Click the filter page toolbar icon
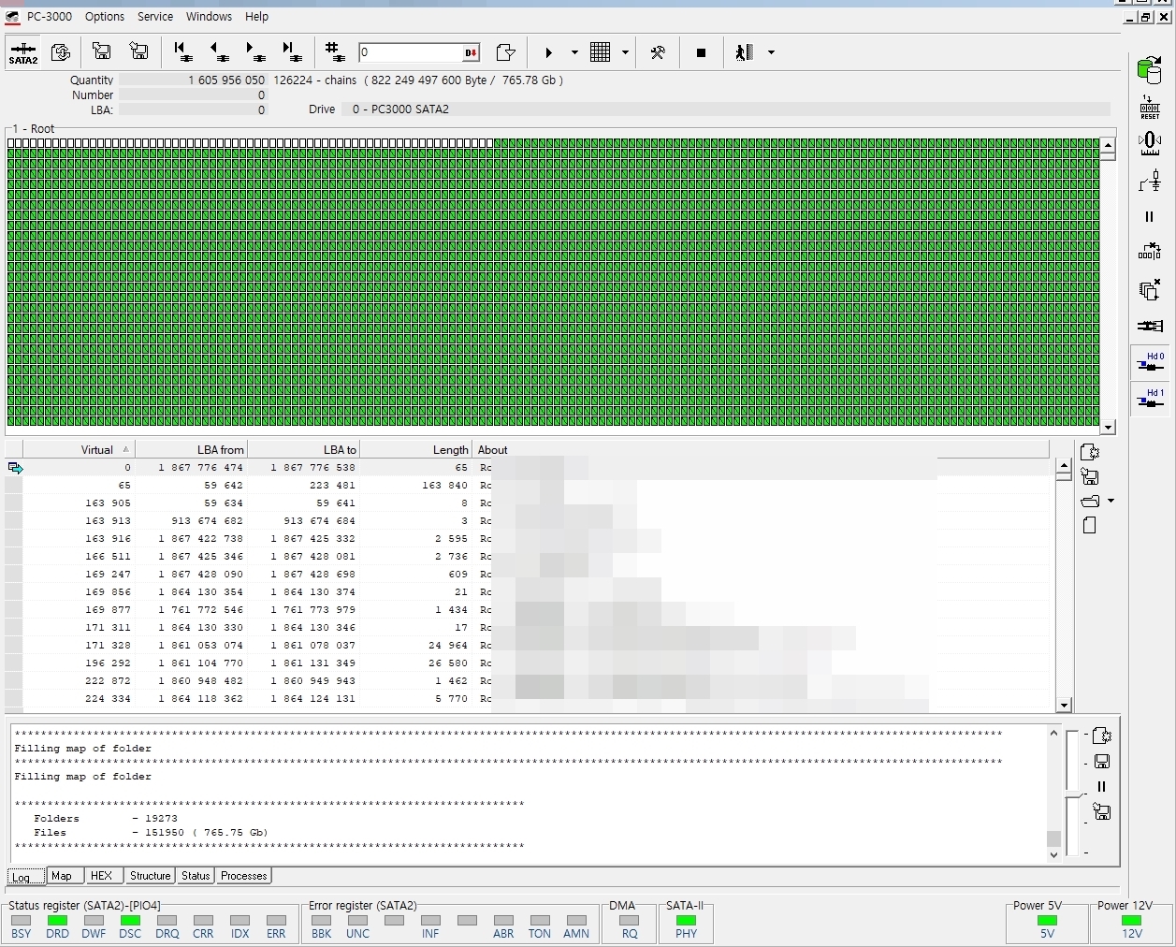 pos(505,52)
